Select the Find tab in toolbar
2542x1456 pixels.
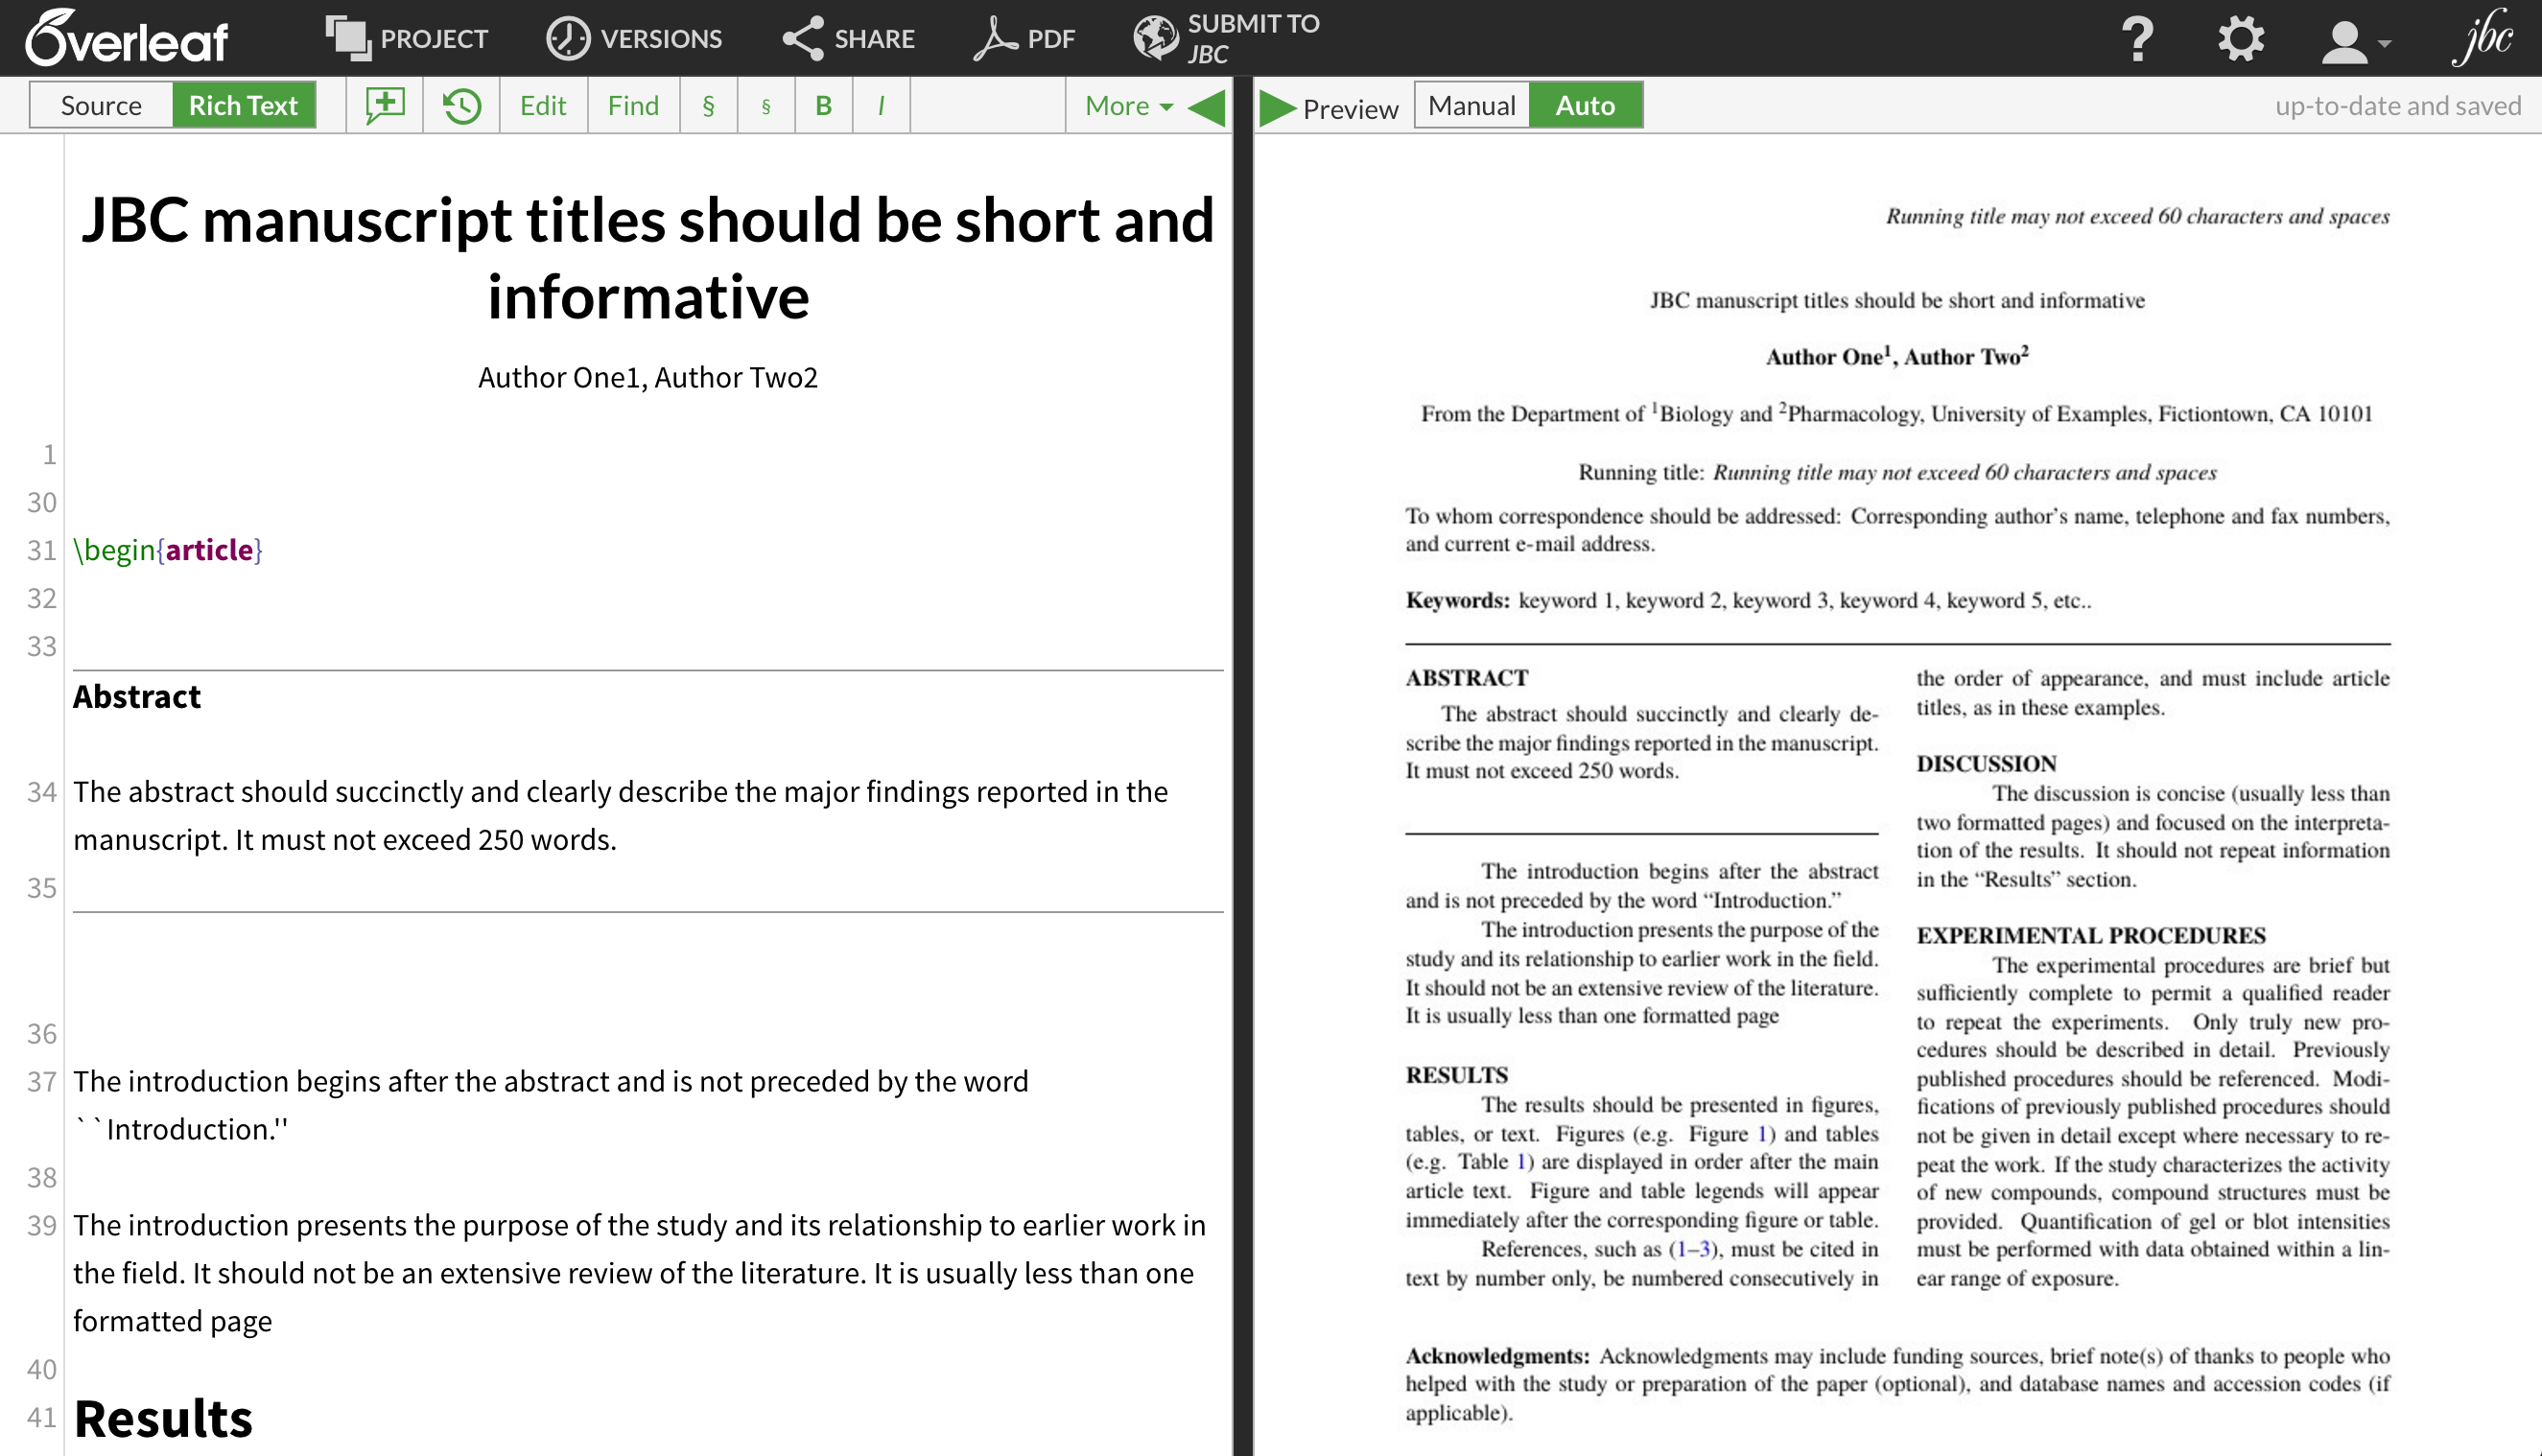click(632, 106)
